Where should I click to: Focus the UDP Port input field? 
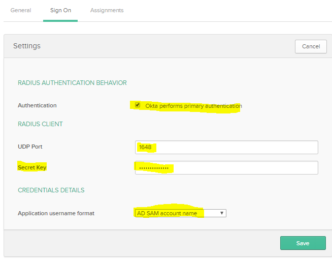(226, 147)
